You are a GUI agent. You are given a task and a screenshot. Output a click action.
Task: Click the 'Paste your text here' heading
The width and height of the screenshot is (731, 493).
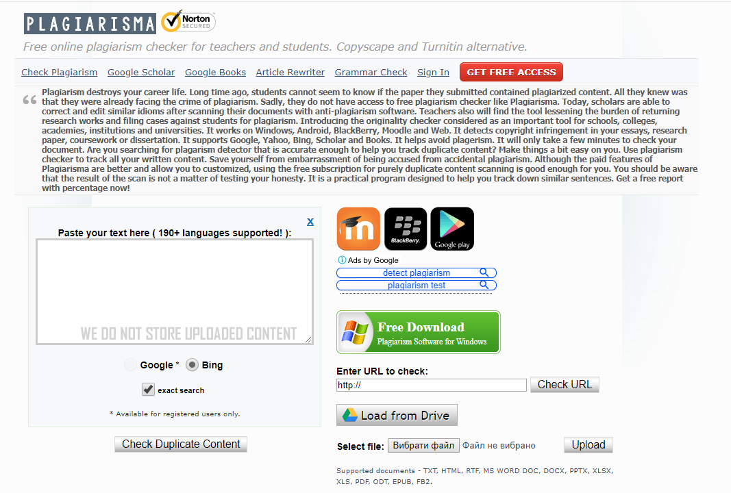tap(175, 233)
